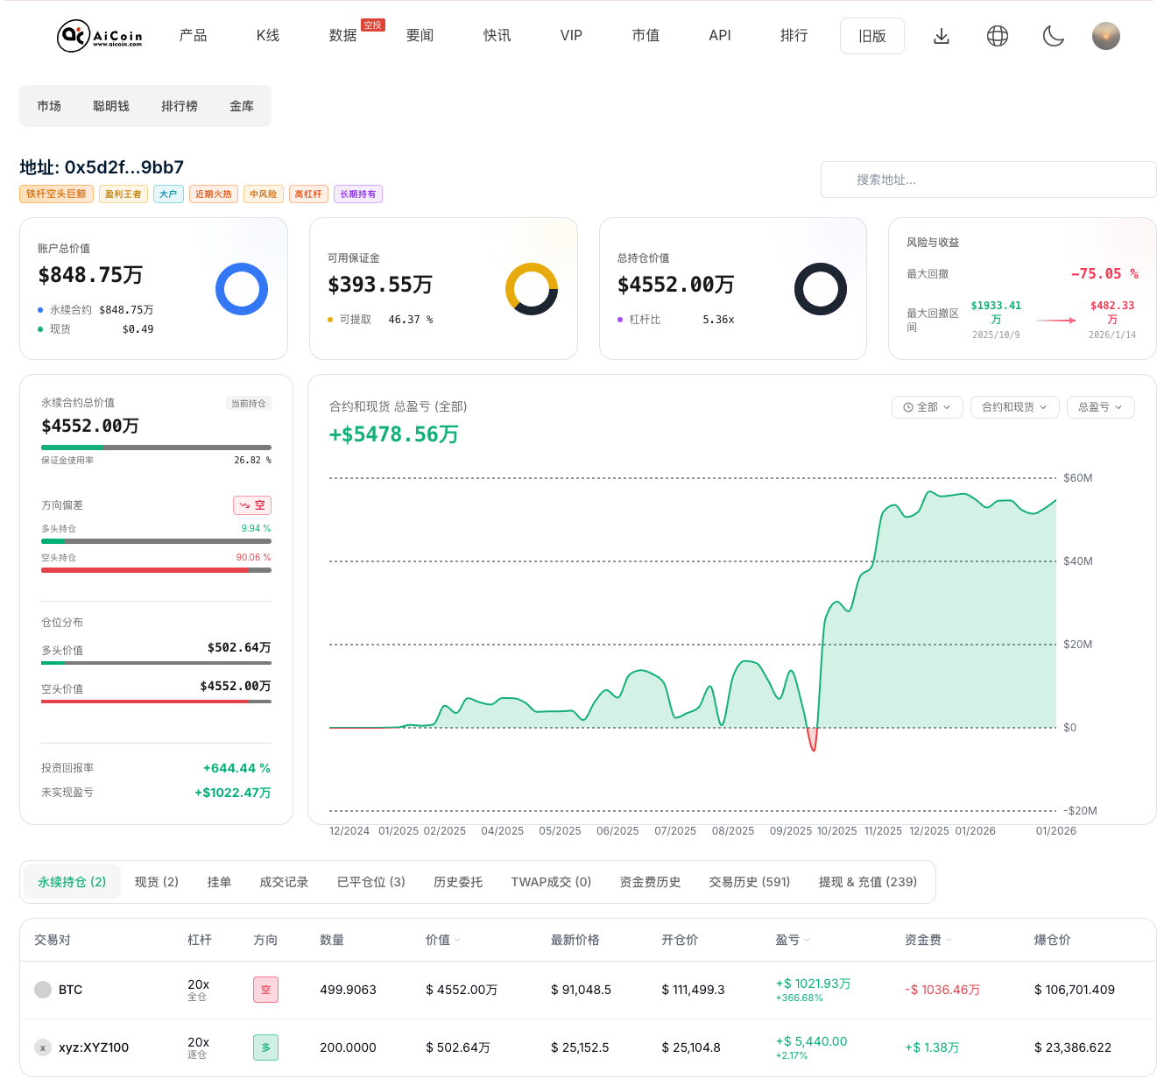1157x1079 pixels.
Task: Click the app download icon
Action: pyautogui.click(x=942, y=36)
